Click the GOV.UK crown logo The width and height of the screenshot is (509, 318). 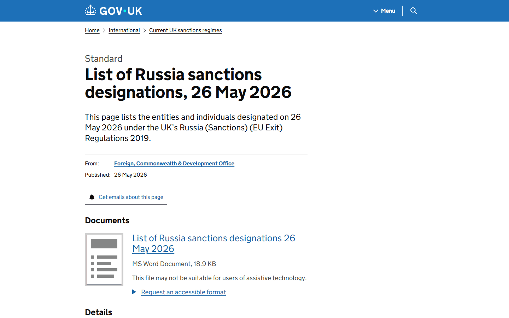90,10
